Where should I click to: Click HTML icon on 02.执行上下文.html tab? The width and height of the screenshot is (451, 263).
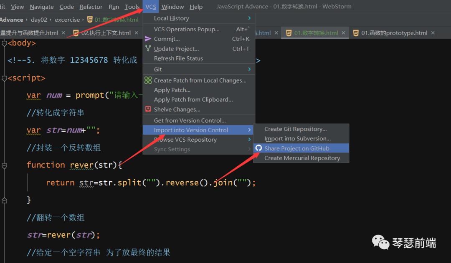point(76,33)
